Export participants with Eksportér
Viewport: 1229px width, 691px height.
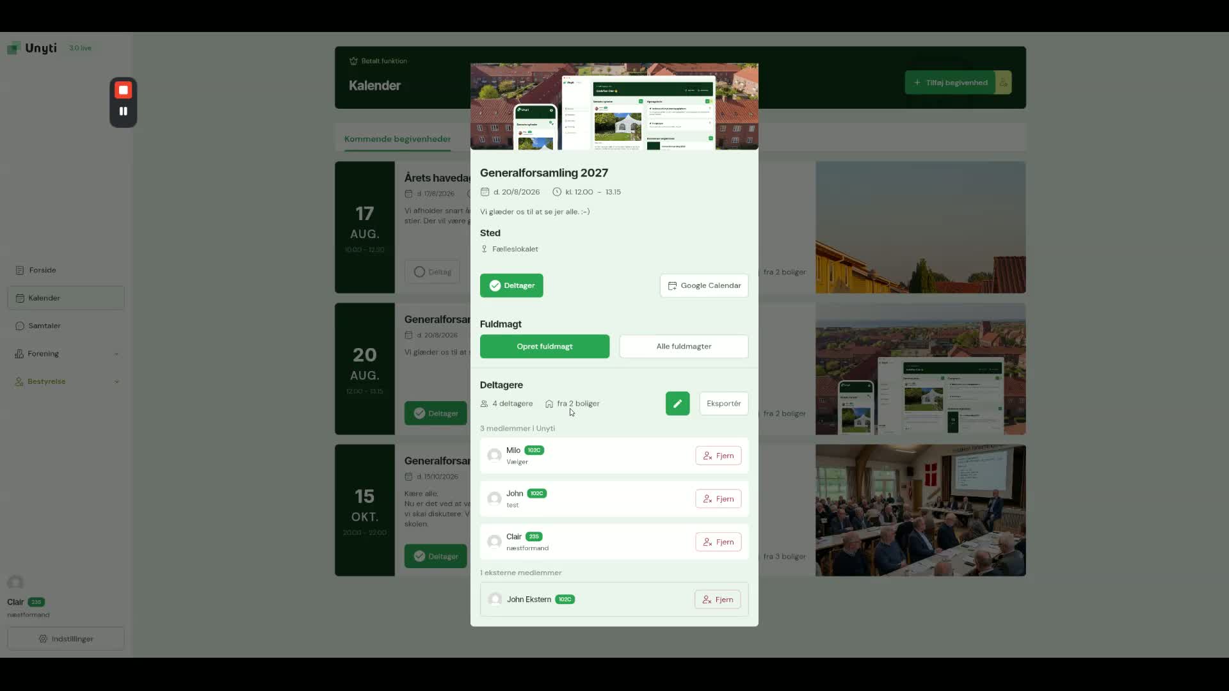click(724, 404)
